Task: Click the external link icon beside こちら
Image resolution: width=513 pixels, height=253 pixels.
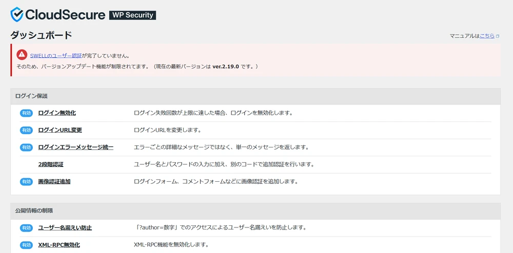Action: pos(497,36)
